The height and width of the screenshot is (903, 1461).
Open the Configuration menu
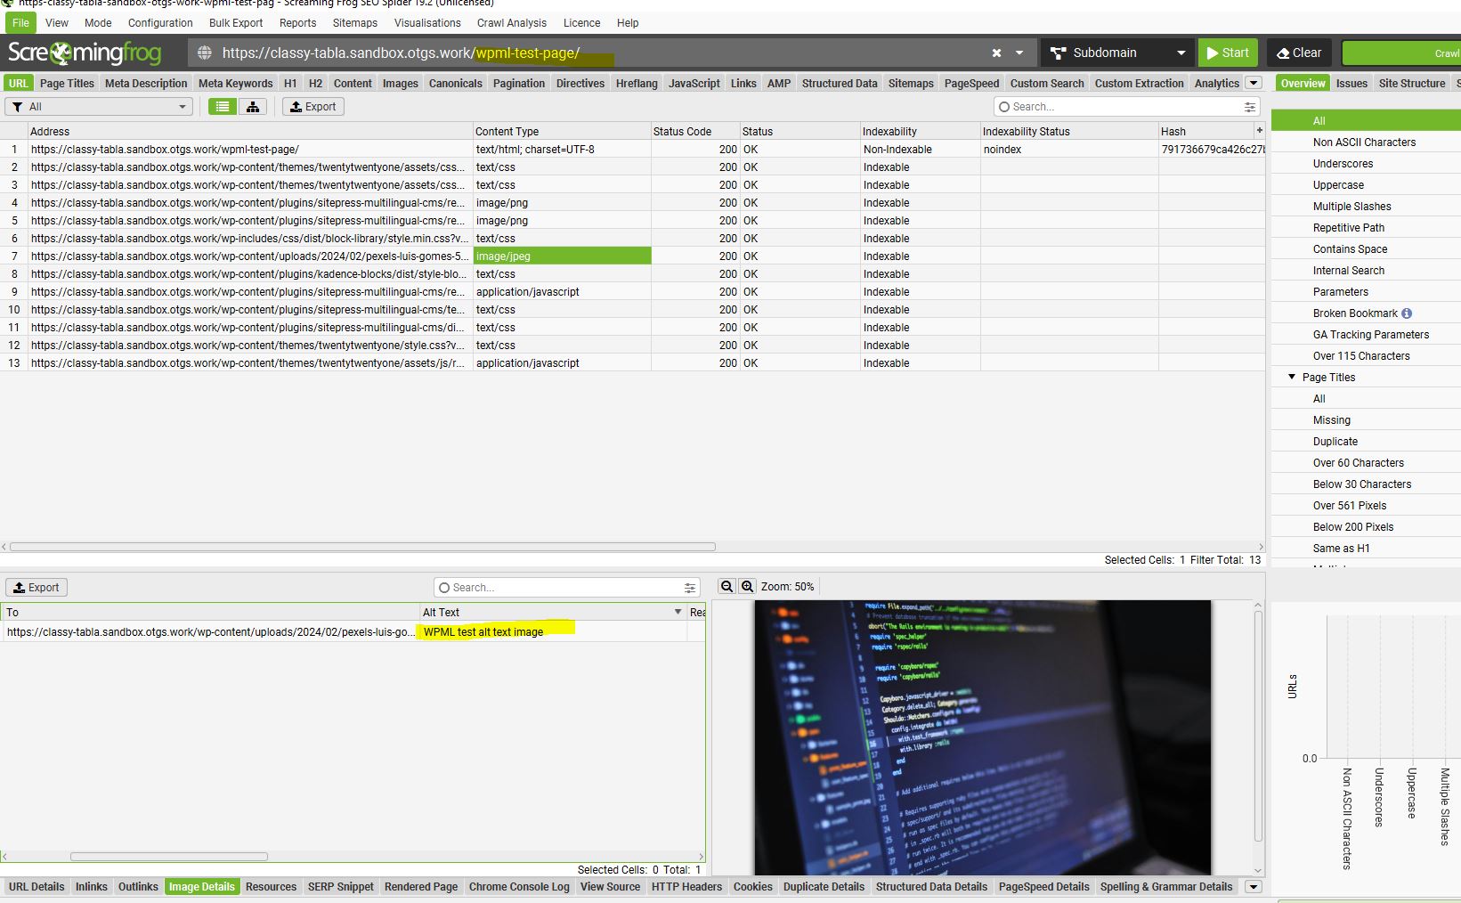(160, 23)
